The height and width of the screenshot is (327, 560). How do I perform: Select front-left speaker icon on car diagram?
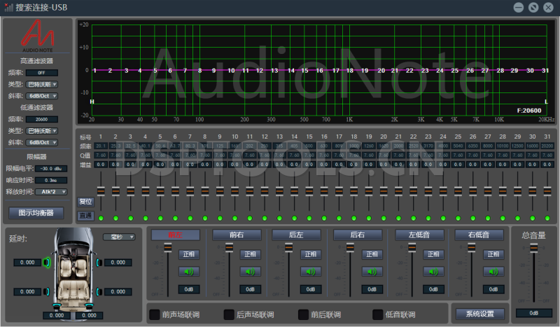tap(47, 263)
